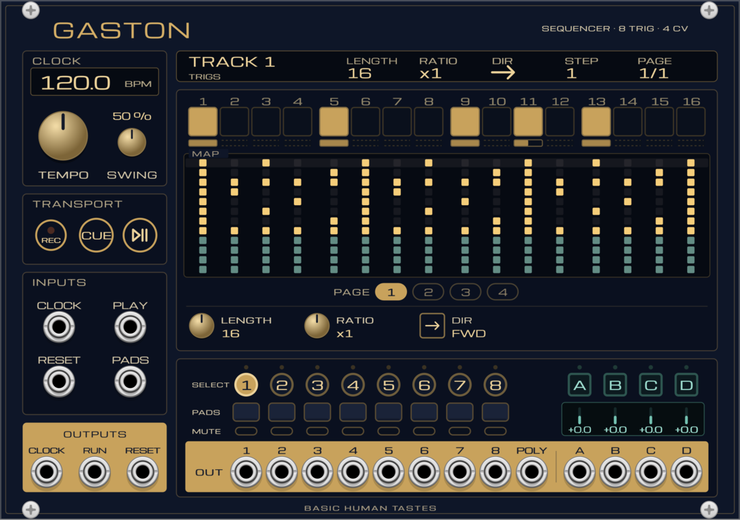Image resolution: width=740 pixels, height=520 pixels.
Task: Disable step 5 trigger
Action: click(334, 122)
